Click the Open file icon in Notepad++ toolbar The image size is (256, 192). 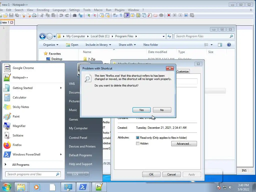(5, 15)
